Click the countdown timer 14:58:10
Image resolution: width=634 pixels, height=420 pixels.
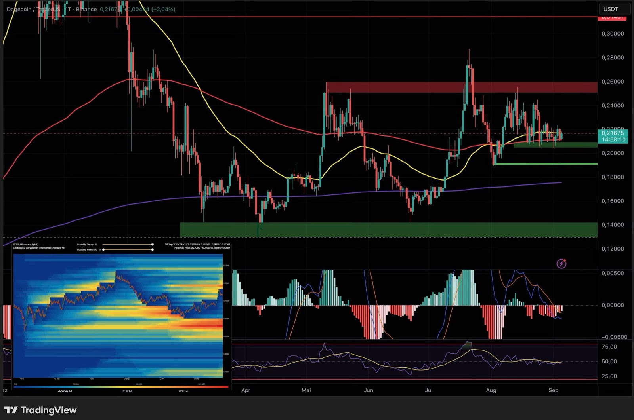point(613,139)
